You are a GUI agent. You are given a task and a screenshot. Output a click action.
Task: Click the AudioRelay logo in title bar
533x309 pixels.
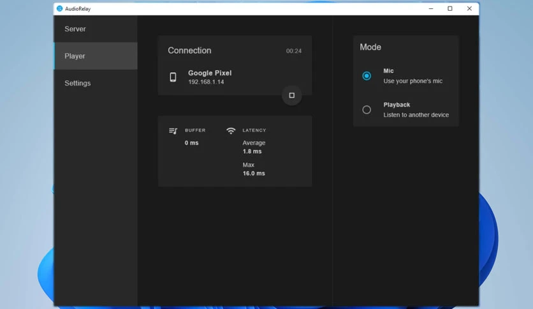tap(59, 8)
